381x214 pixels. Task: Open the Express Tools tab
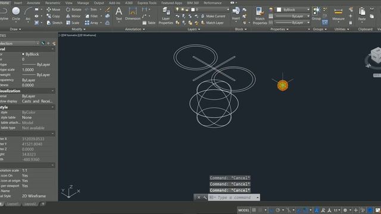(147, 3)
